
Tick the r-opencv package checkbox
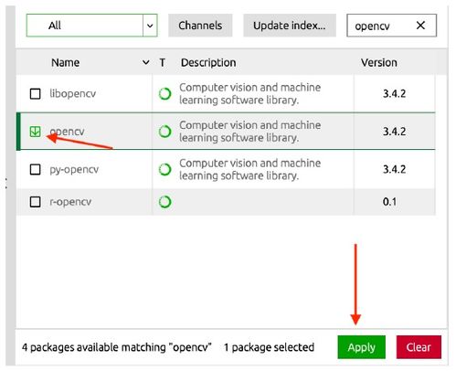click(35, 202)
